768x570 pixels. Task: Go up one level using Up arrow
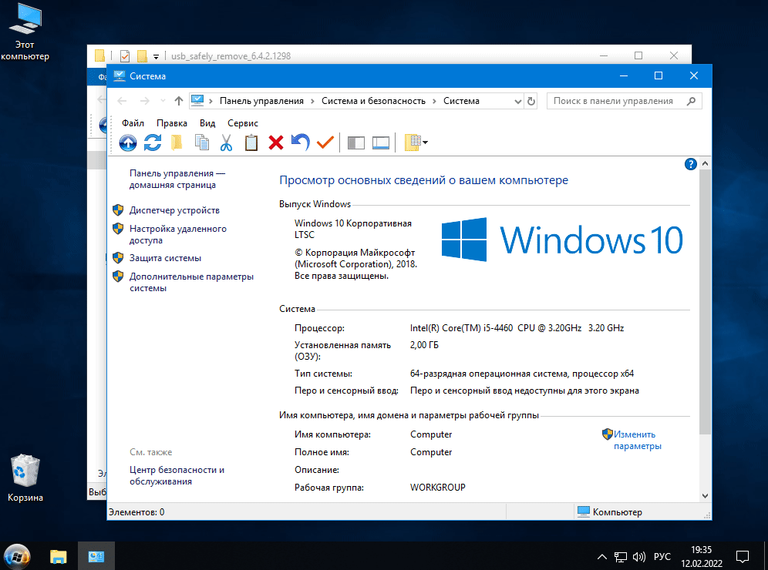tap(179, 101)
